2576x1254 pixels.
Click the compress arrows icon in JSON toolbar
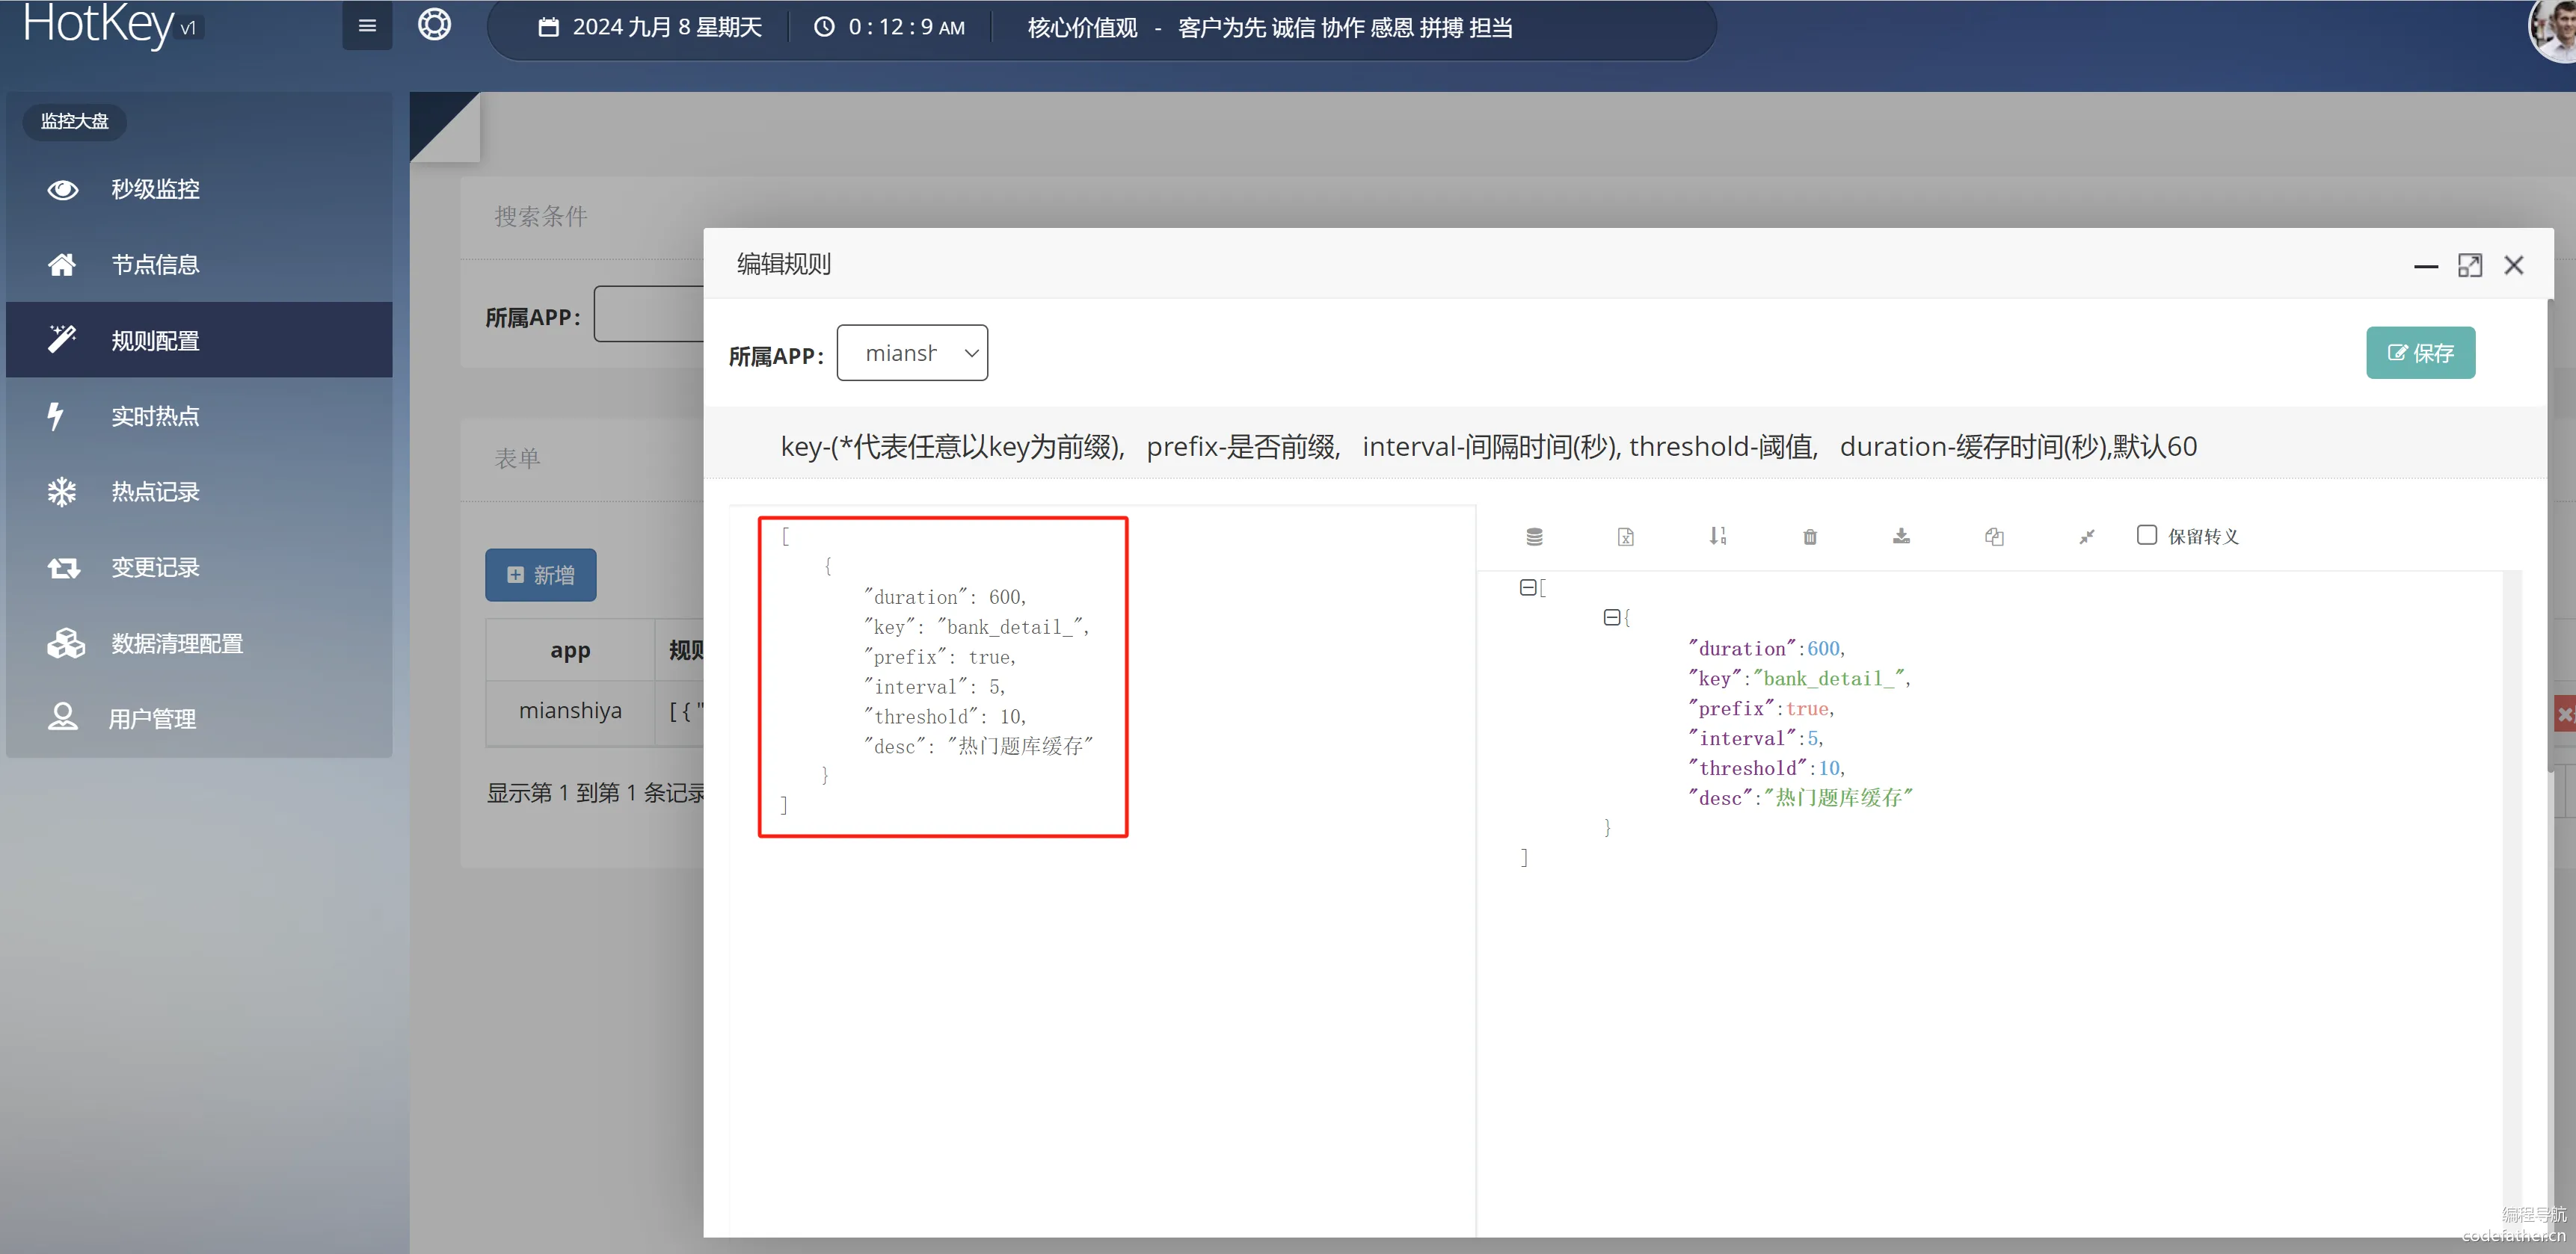(2086, 537)
